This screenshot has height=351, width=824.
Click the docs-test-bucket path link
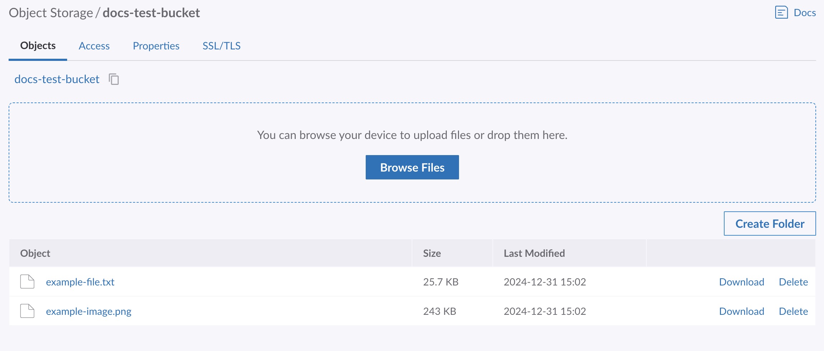57,79
